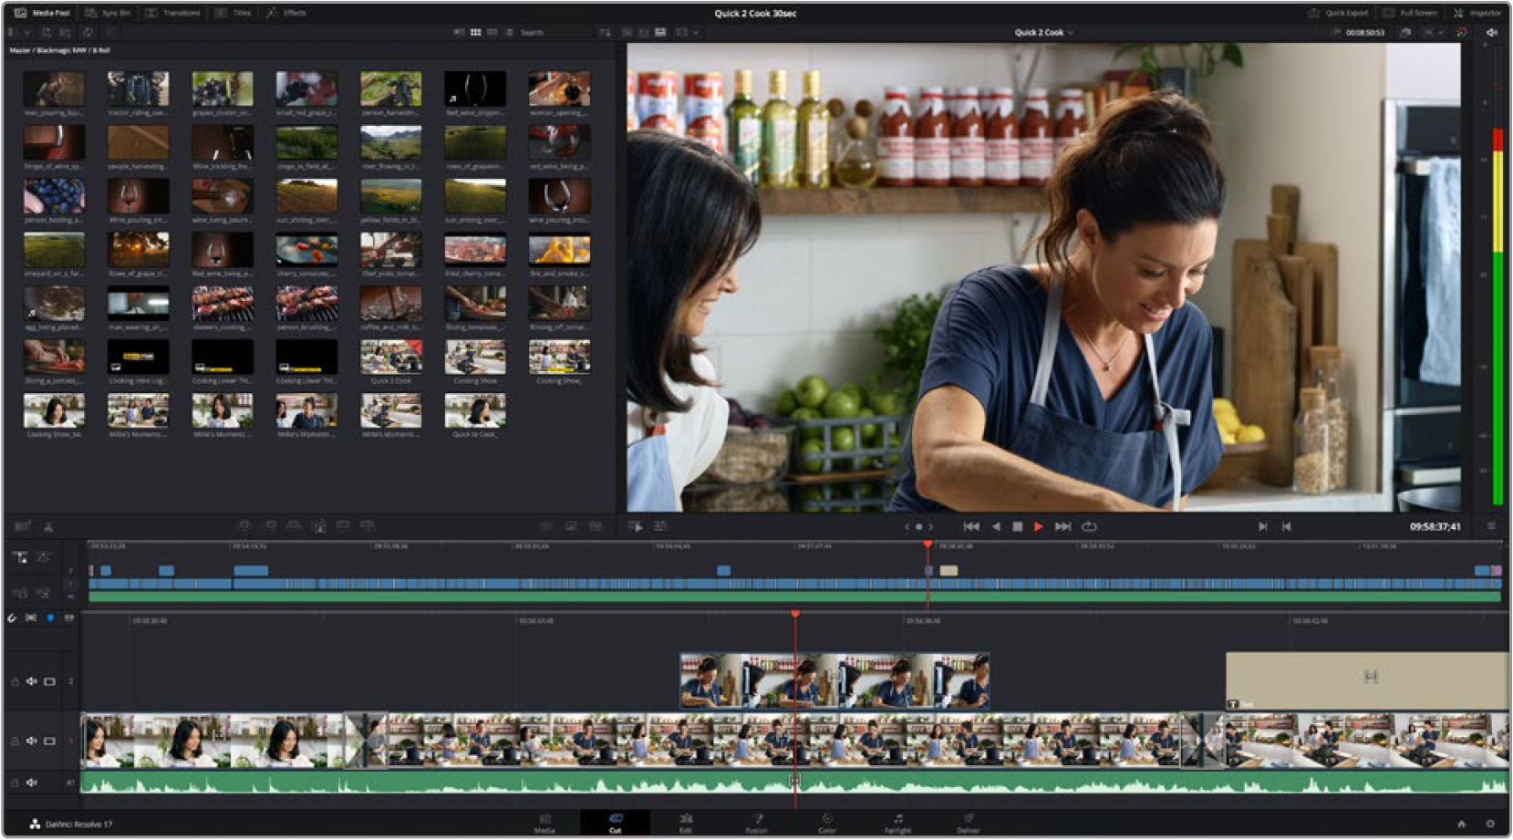Play the timeline in reverse
1513x840 pixels.
996,526
